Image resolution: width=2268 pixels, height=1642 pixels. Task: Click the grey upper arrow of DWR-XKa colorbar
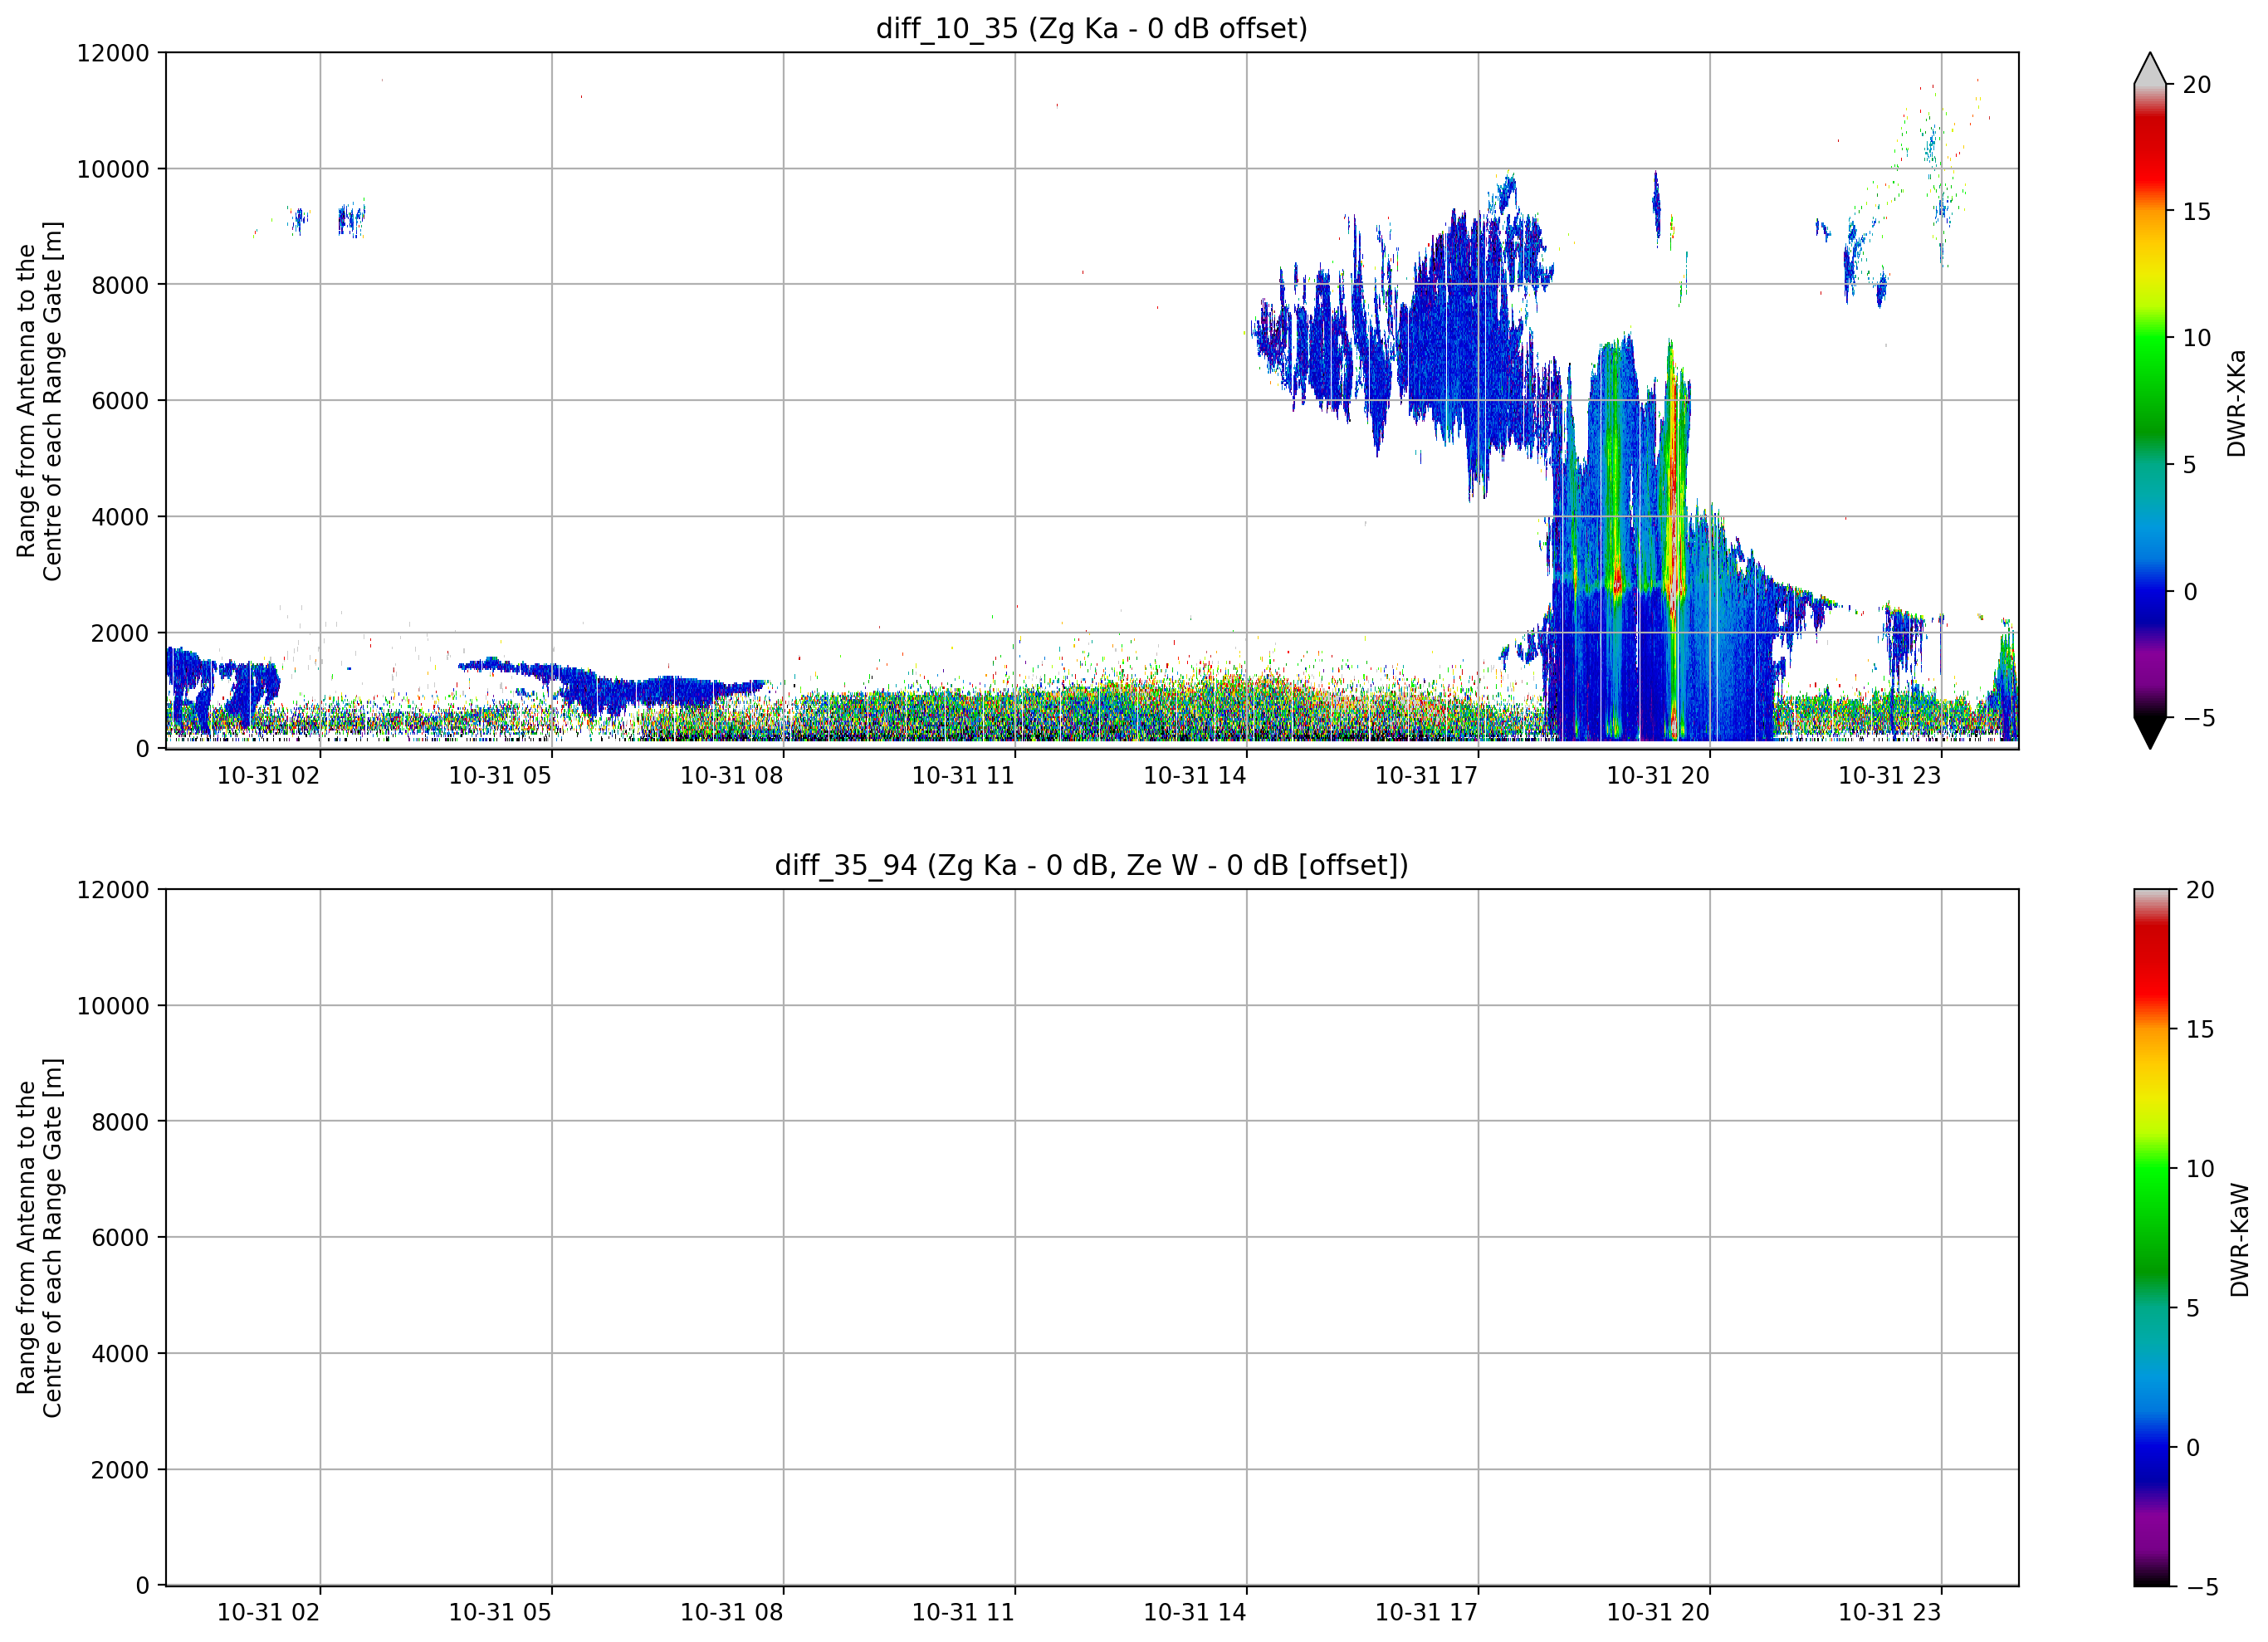[x=2150, y=68]
